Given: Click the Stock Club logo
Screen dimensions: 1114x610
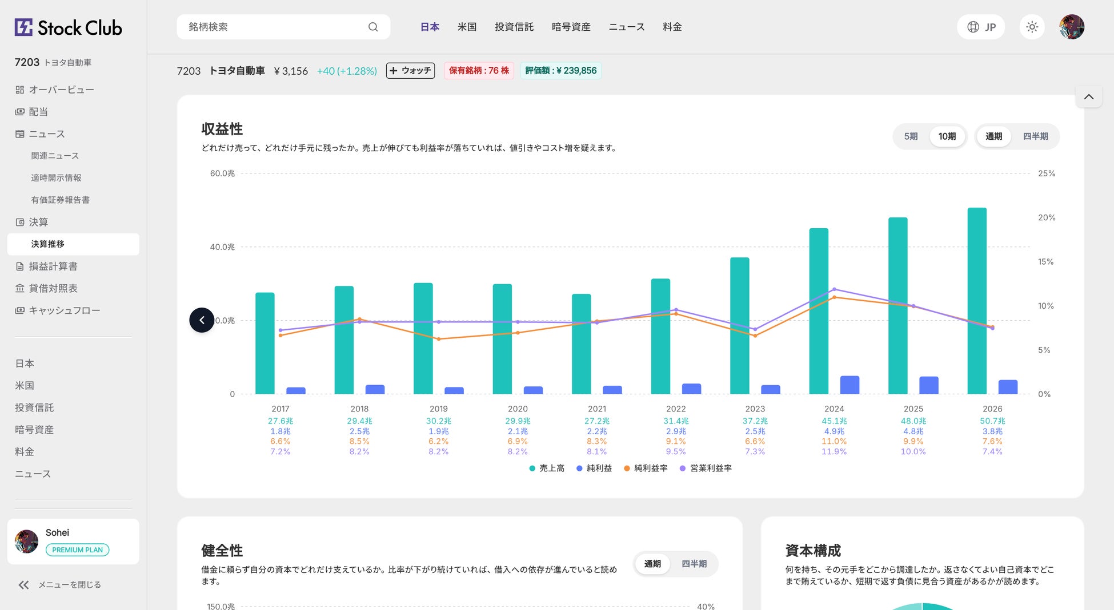Looking at the screenshot, I should pos(68,27).
